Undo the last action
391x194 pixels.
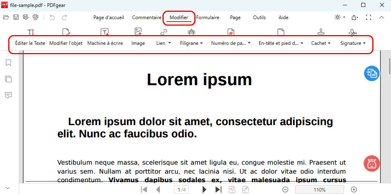click(x=52, y=17)
